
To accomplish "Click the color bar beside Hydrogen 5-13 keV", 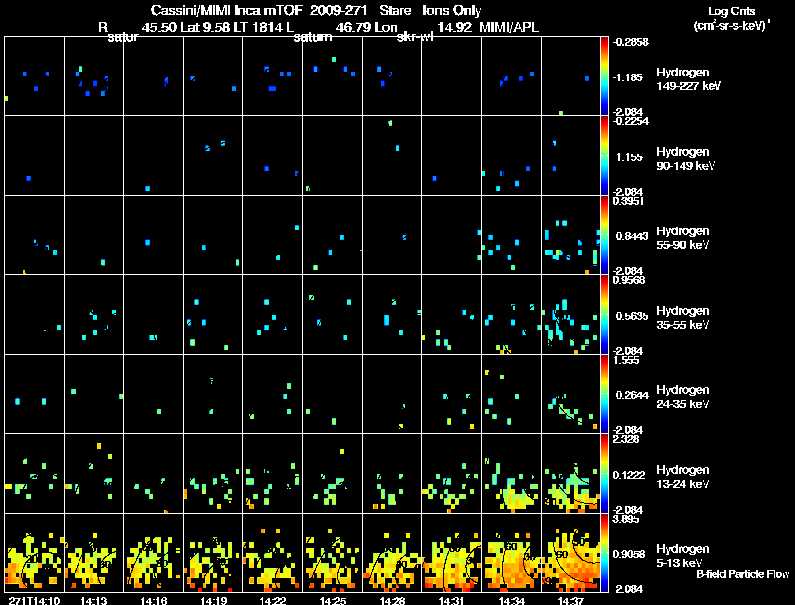I will pyautogui.click(x=604, y=552).
